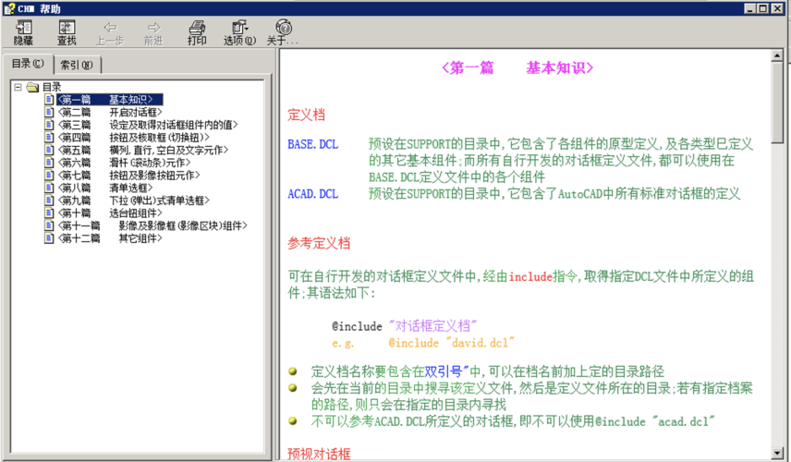
Task: Click page icon beside 第九篇
Action: 49,201
